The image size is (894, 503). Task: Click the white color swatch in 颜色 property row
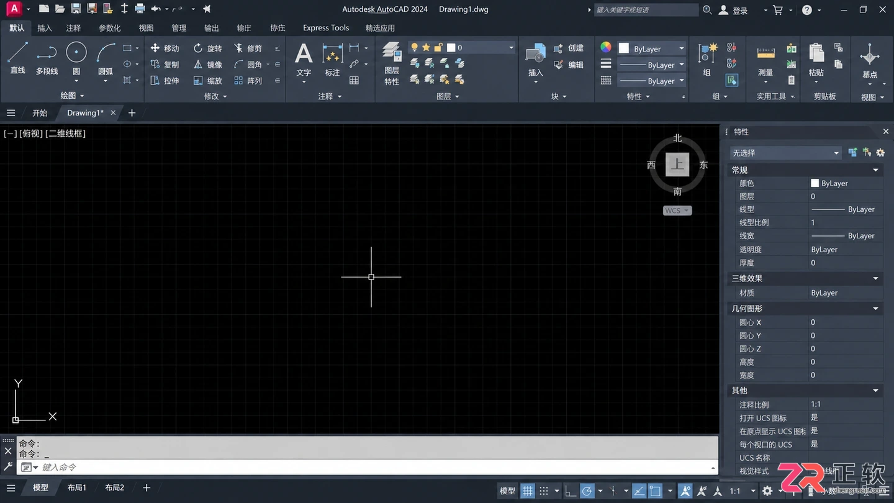815,183
